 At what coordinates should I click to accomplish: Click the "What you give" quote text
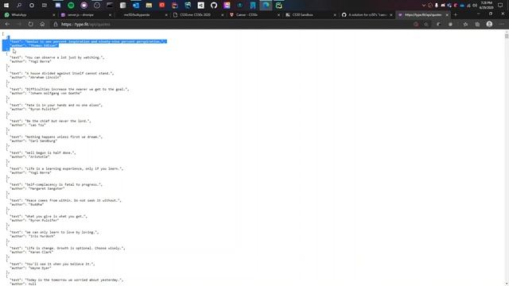tap(49, 216)
